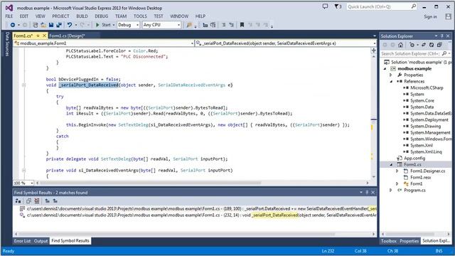Click the Save All toolbar icon
The image size is (455, 256).
[59, 25]
